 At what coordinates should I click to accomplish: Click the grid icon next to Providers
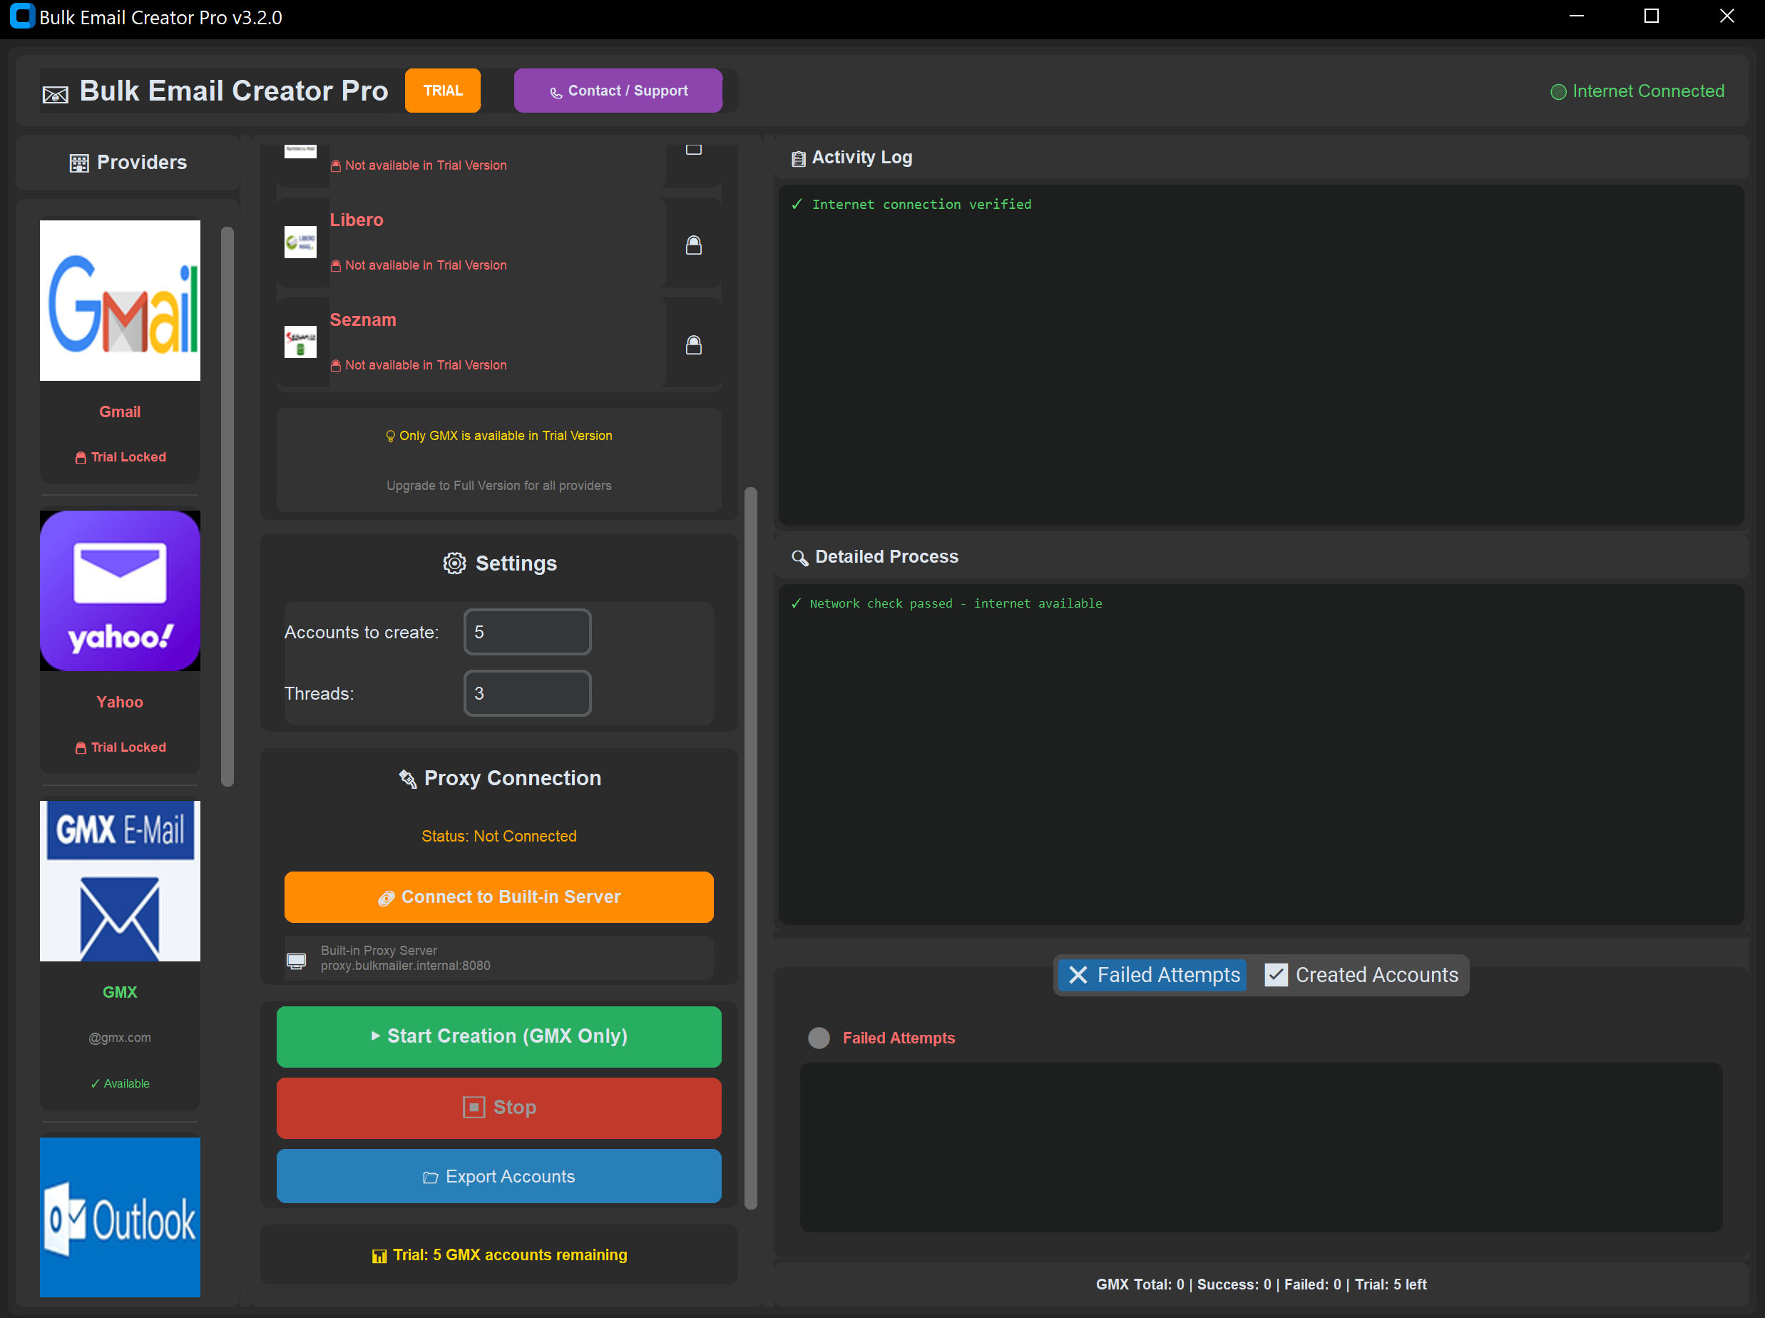coord(79,163)
